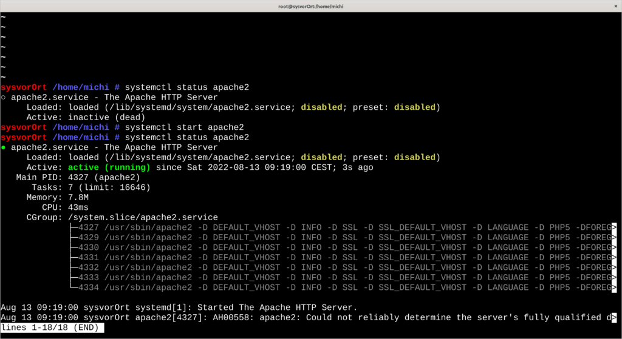The height and width of the screenshot is (339, 622).
Task: Click "Tasks: 7 (limit: 16646)" line
Action: click(91, 187)
